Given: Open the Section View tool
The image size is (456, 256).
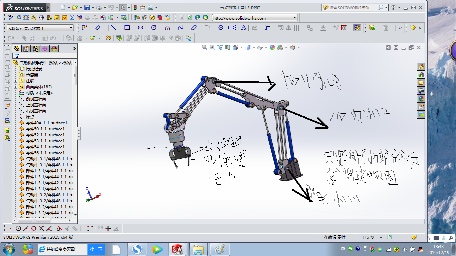Looking at the screenshot, I should [x=228, y=48].
